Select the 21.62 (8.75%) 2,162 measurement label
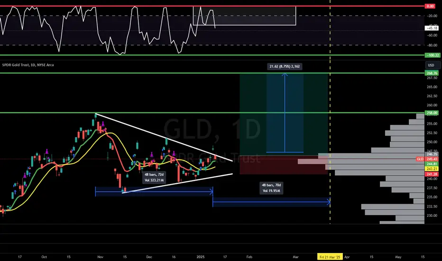Image resolution: width=442 pixels, height=261 pixels. (x=285, y=66)
